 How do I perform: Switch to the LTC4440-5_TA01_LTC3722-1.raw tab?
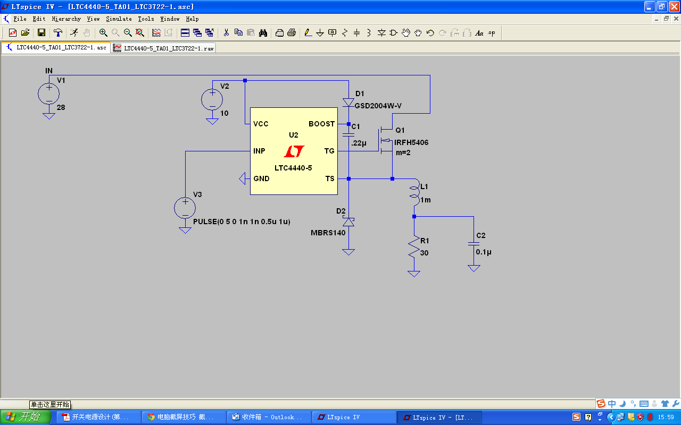(x=164, y=48)
